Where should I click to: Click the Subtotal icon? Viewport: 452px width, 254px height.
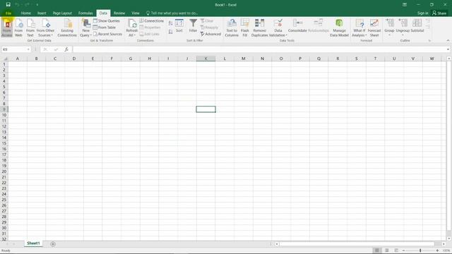click(x=417, y=23)
